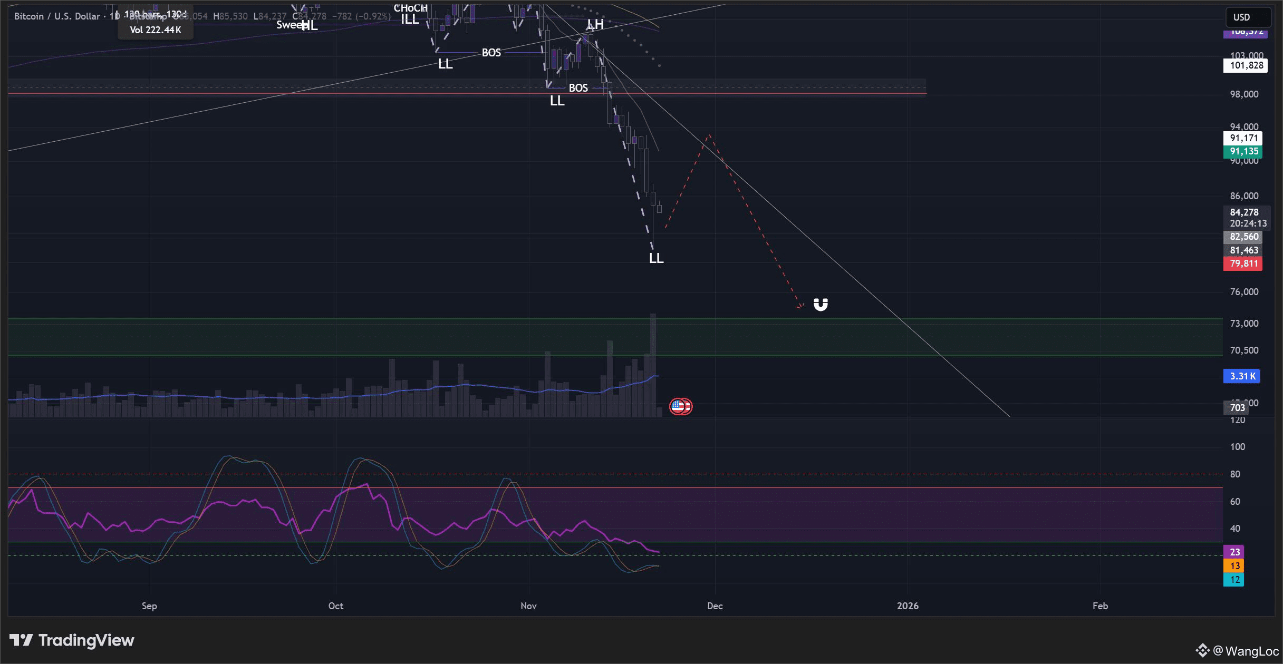The height and width of the screenshot is (664, 1283).
Task: Select the green 91,135 price label
Action: pos(1243,151)
